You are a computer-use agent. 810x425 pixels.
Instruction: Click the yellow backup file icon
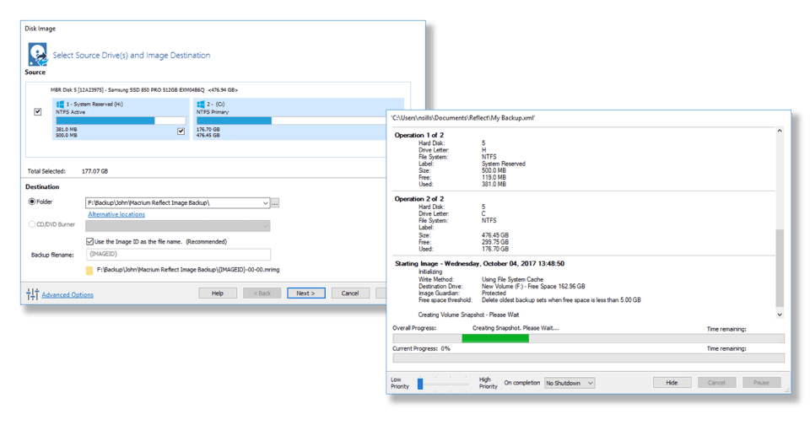pyautogui.click(x=89, y=271)
